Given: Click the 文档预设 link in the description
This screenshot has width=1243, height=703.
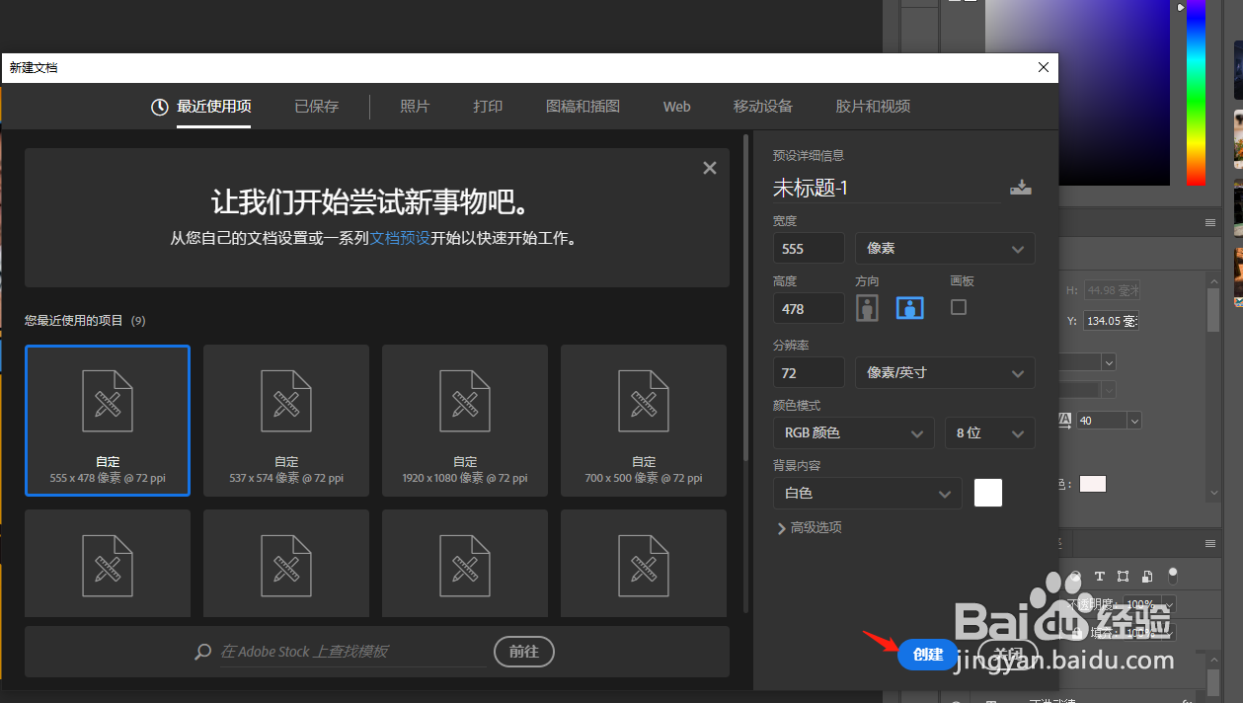Looking at the screenshot, I should pyautogui.click(x=400, y=237).
